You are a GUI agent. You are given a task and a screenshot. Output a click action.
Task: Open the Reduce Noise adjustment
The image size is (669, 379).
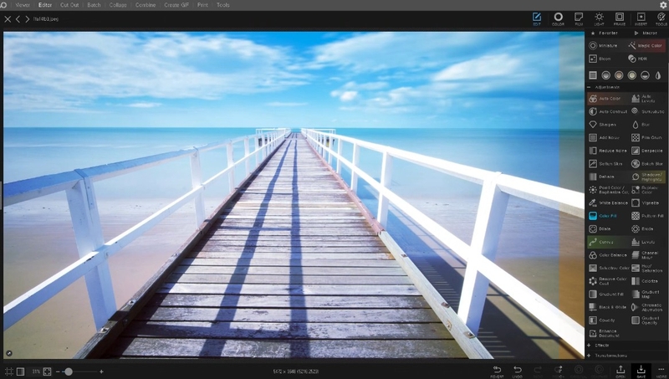click(608, 151)
